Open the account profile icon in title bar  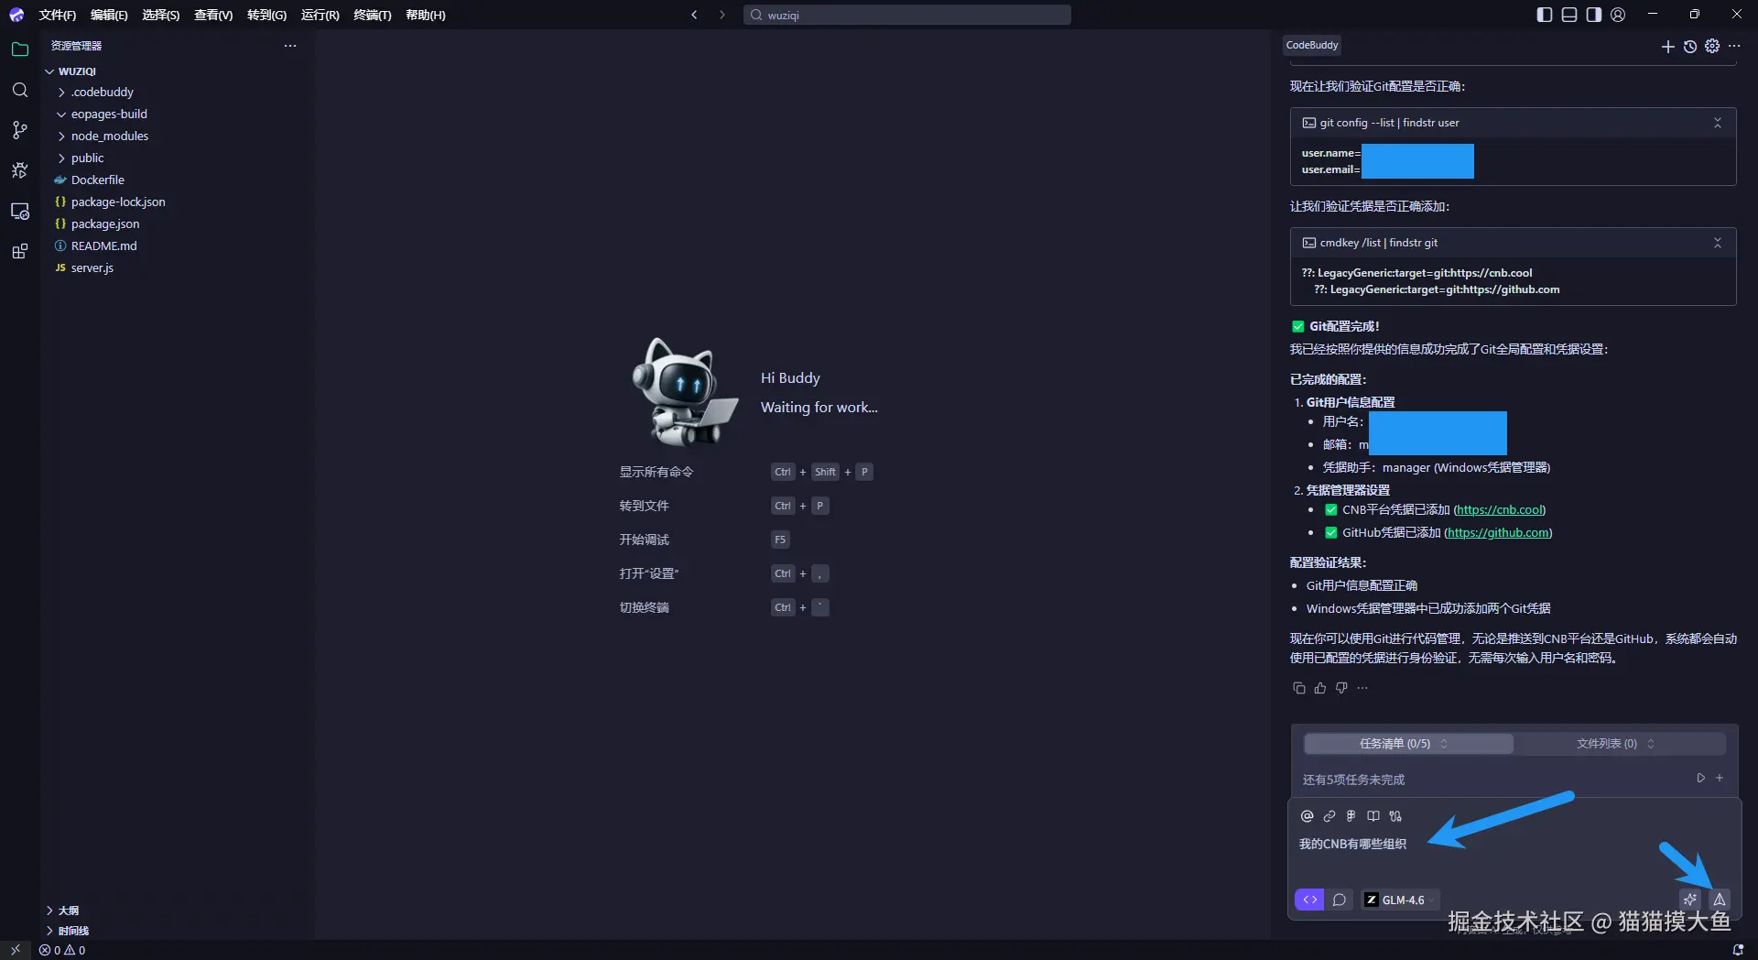(1618, 15)
